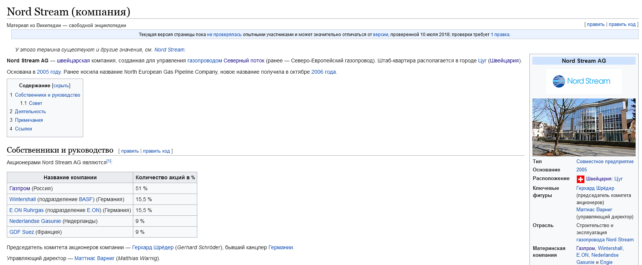Open Совместное предприятие link in infobox
The width and height of the screenshot is (642, 265).
(605, 162)
